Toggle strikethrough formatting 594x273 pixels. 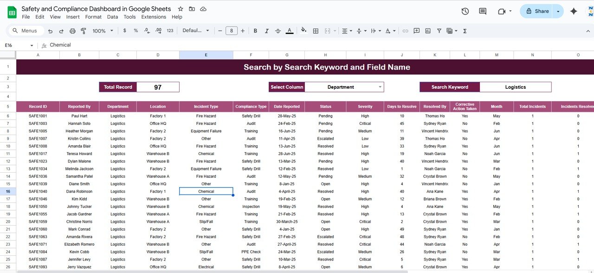click(278, 31)
